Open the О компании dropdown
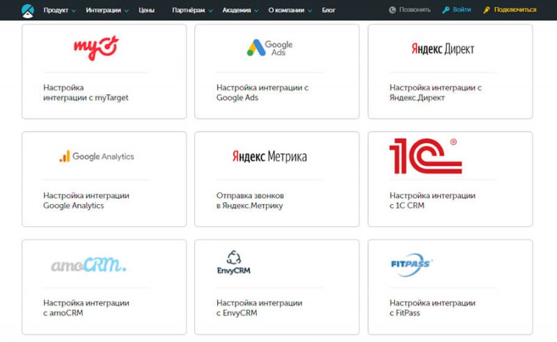557x342 pixels. pos(290,10)
